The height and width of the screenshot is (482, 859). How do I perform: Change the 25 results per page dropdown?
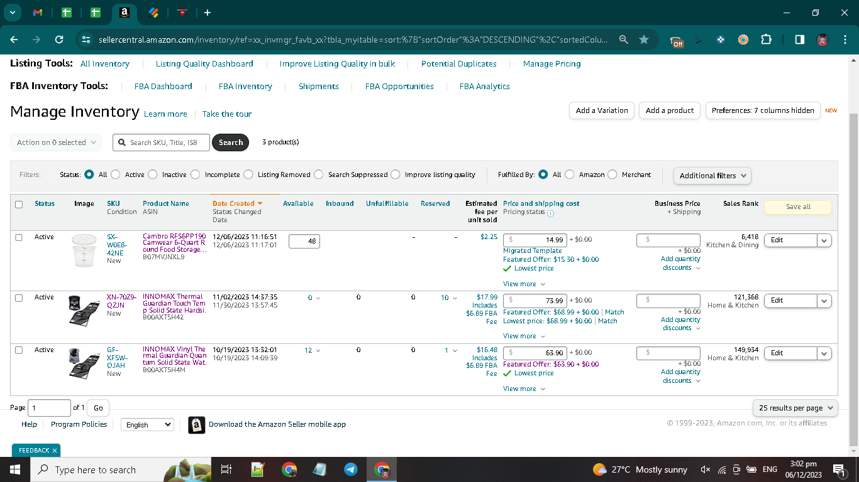pos(795,408)
